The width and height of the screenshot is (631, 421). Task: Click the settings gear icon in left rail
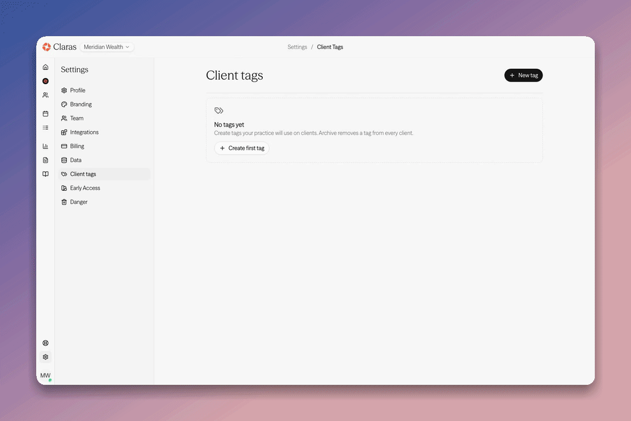click(x=46, y=357)
